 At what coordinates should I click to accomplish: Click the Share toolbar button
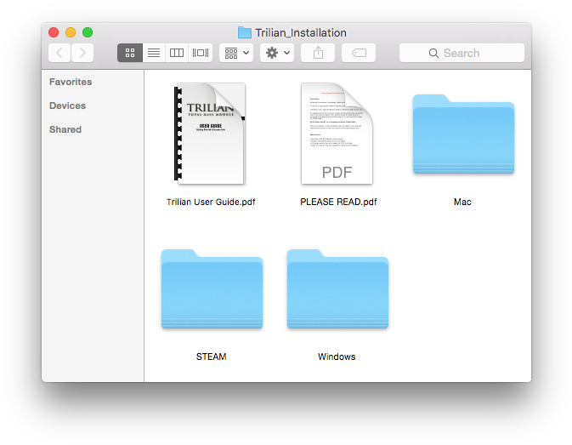click(x=318, y=53)
